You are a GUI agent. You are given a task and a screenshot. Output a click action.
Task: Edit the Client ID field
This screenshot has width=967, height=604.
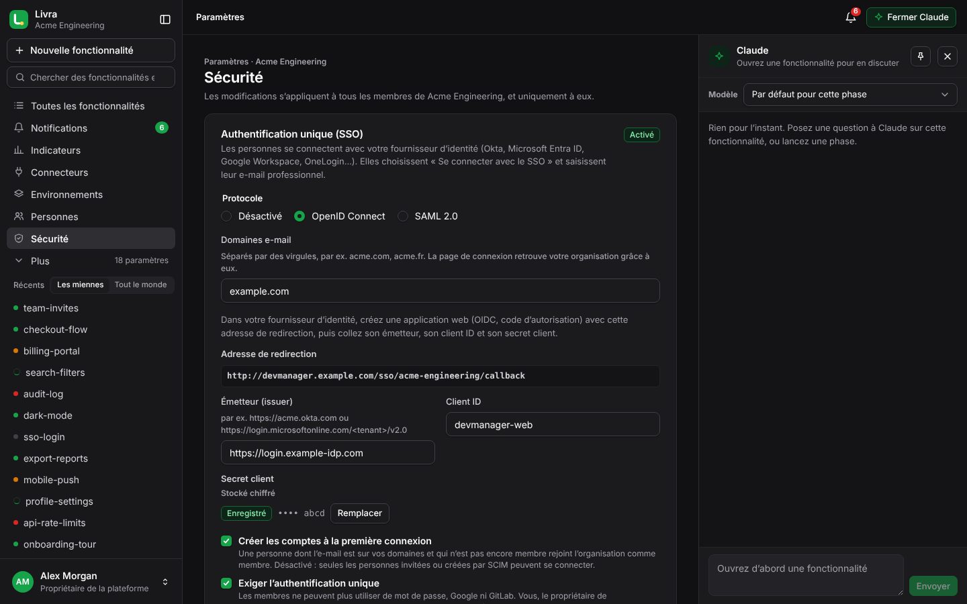553,424
